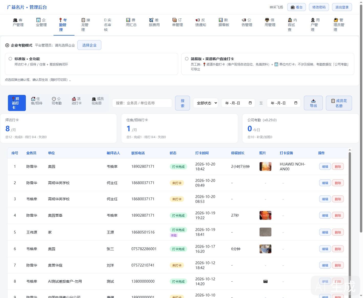Screen dimensions: 363x298
Task: Switch to 拜访打卡 tab
Action: (x=17, y=103)
